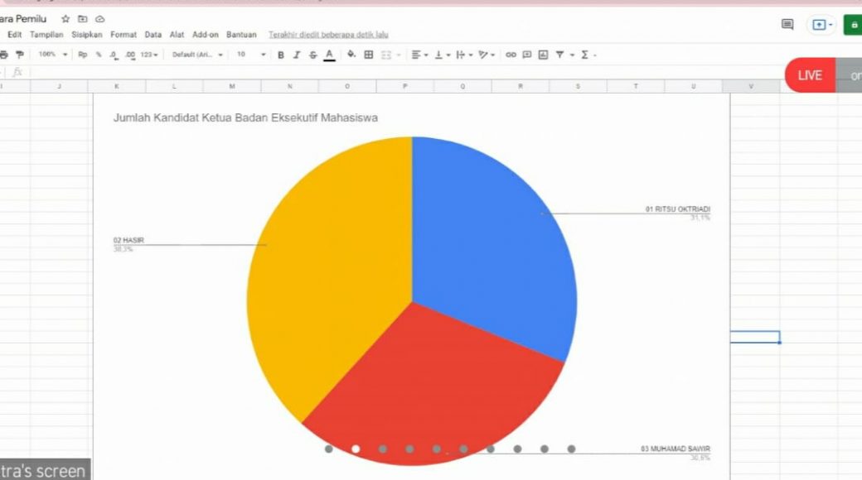This screenshot has height=480, width=862.
Task: Click the fill color bucket icon
Action: pos(351,55)
